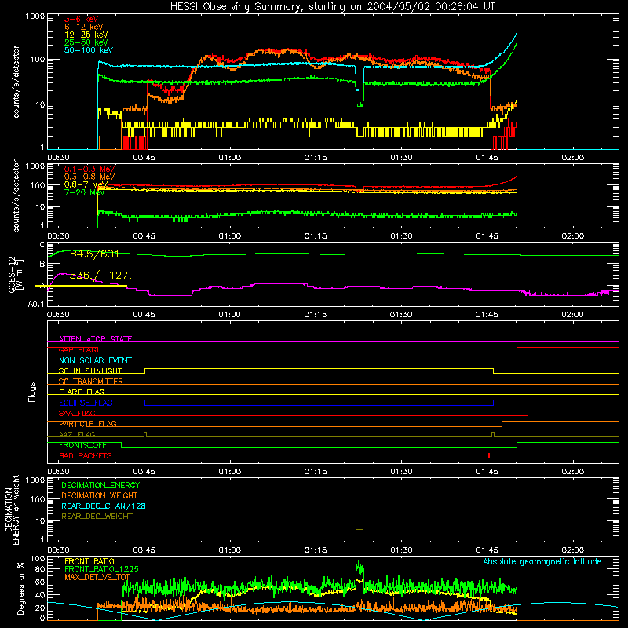Click the HESSI Observing Summary title text
Image resolution: width=628 pixels, height=628 pixels.
point(332,7)
